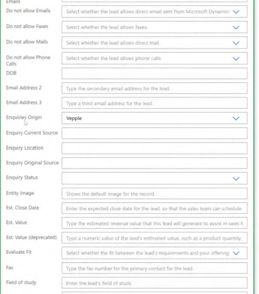The width and height of the screenshot is (259, 294).
Task: Click the Enquiry Original Source field
Action: [154, 163]
